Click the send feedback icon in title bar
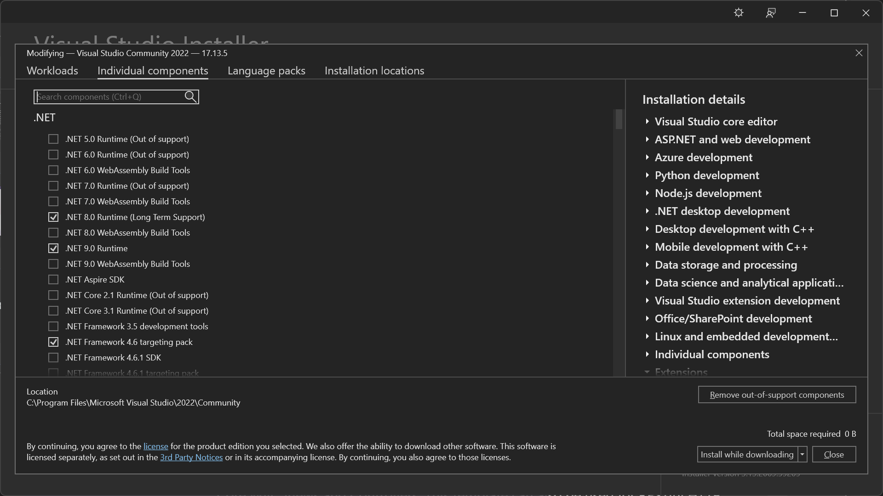This screenshot has width=883, height=496. coord(771,13)
